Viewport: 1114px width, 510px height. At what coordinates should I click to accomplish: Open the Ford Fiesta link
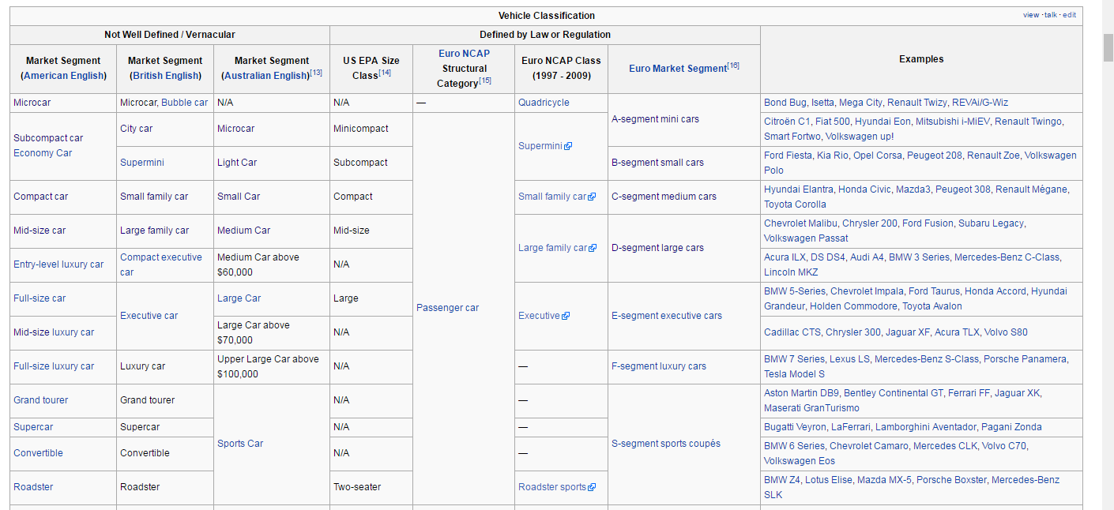tap(788, 156)
